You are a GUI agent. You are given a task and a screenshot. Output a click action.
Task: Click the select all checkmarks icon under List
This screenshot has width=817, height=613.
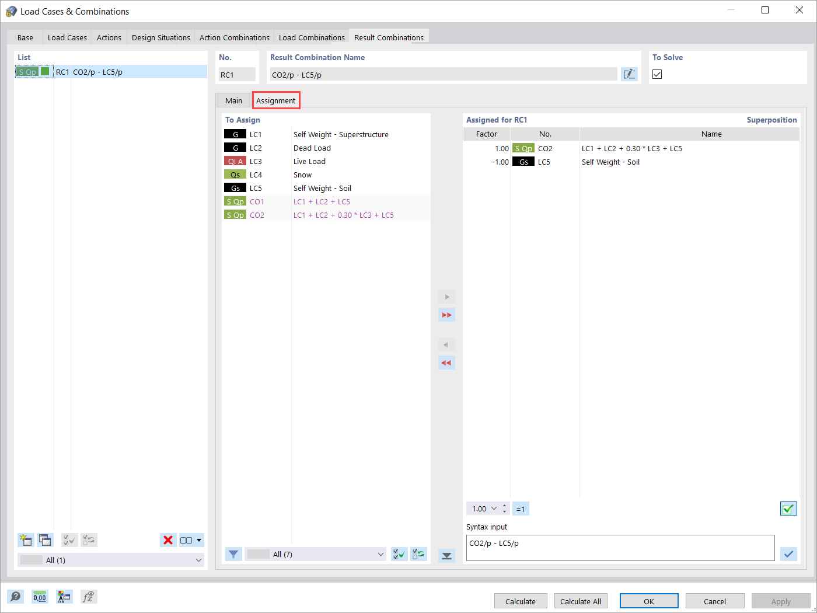[69, 540]
